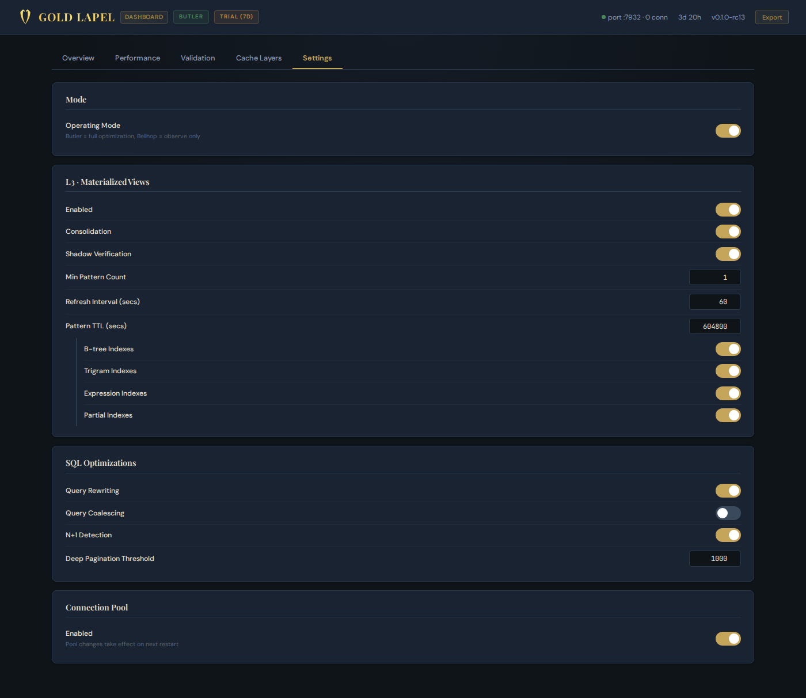Disable Trigram Indexes

[728, 371]
